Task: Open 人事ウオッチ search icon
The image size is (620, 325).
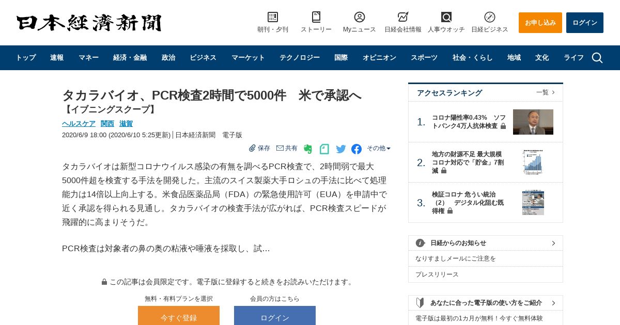Action: 446,17
